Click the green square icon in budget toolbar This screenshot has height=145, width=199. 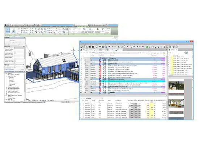pyautogui.click(x=147, y=47)
